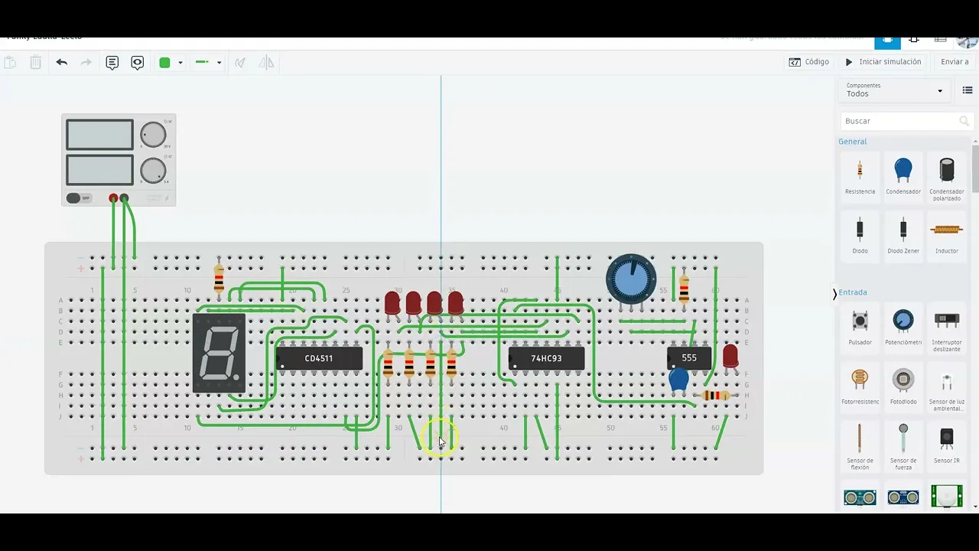The width and height of the screenshot is (979, 551).
Task: Select the Sensor de flexión component
Action: [x=860, y=446]
